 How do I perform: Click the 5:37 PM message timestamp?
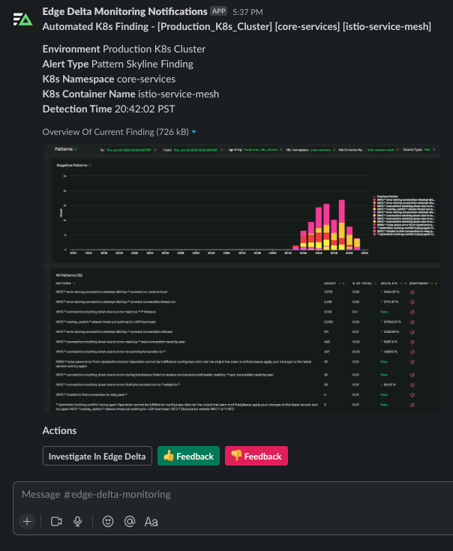tap(247, 12)
